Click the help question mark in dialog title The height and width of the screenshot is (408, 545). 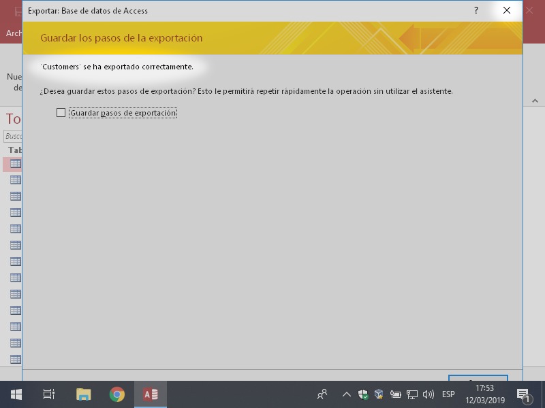476,11
